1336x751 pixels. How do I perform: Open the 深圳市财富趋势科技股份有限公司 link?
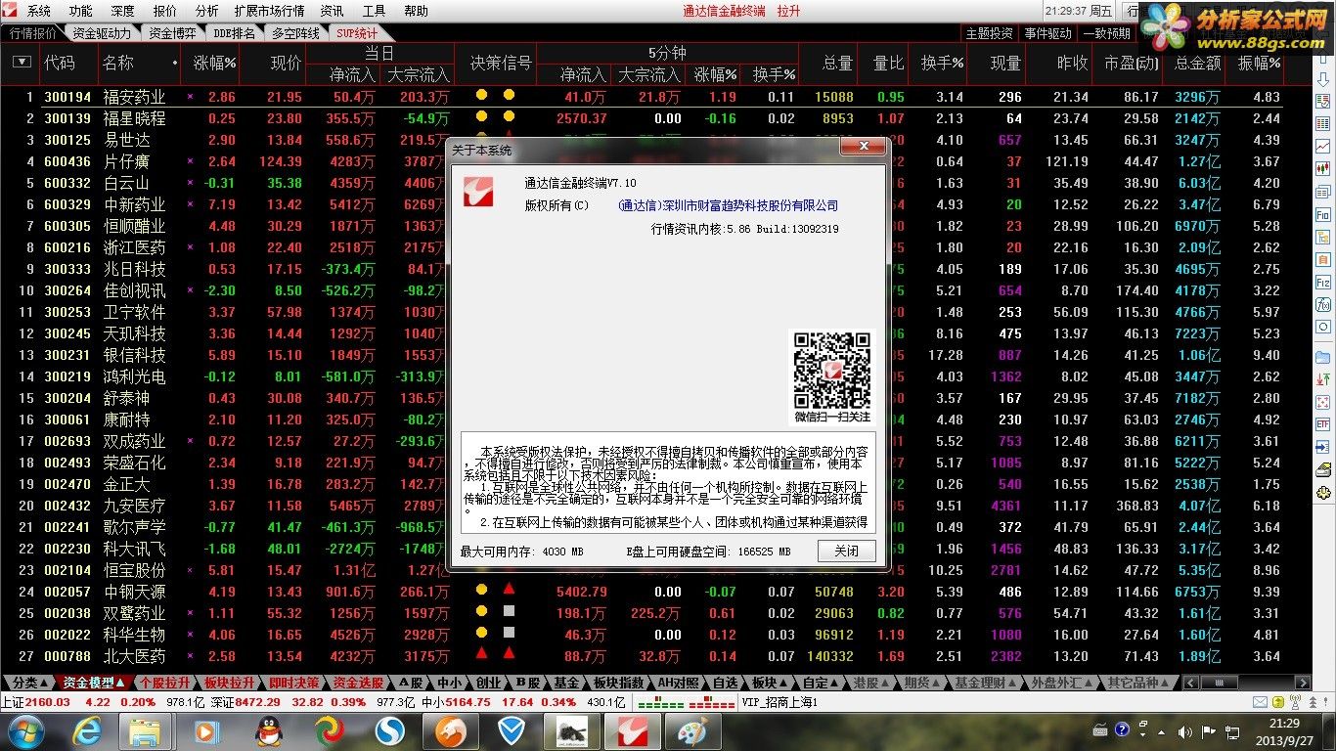click(x=728, y=205)
